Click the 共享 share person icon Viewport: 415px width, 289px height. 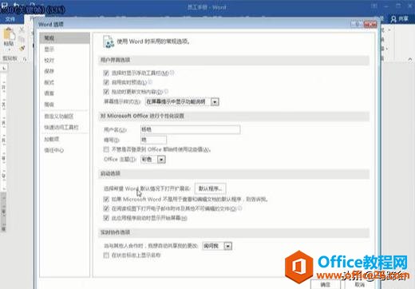tap(393, 19)
